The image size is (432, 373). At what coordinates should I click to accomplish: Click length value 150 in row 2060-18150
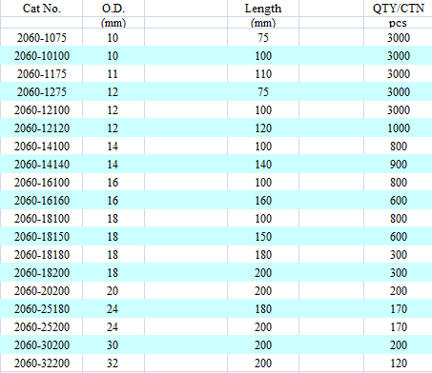coord(263,237)
